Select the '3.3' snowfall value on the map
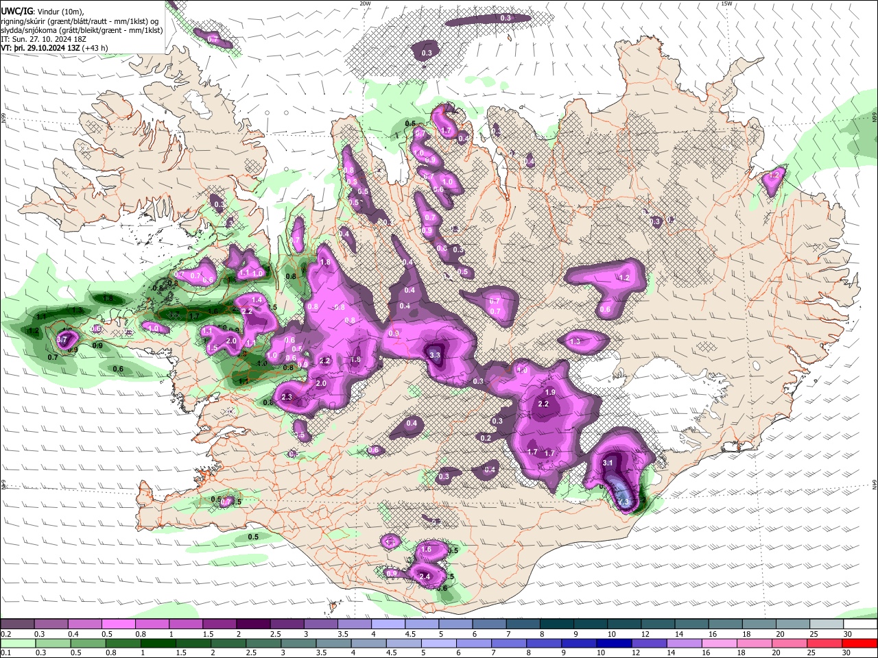This screenshot has width=878, height=658. click(x=434, y=356)
